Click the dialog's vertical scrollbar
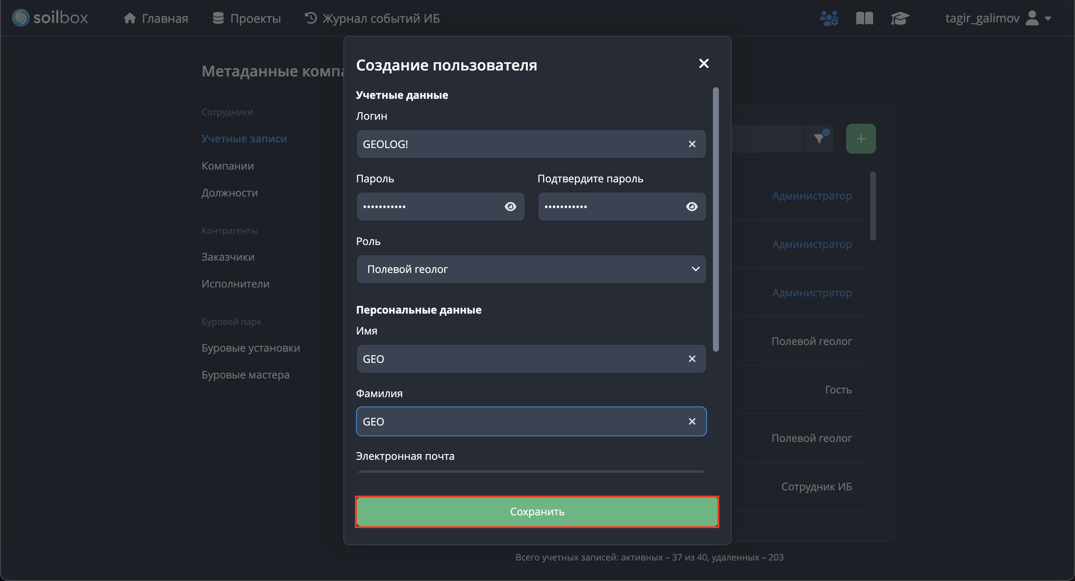 point(716,219)
